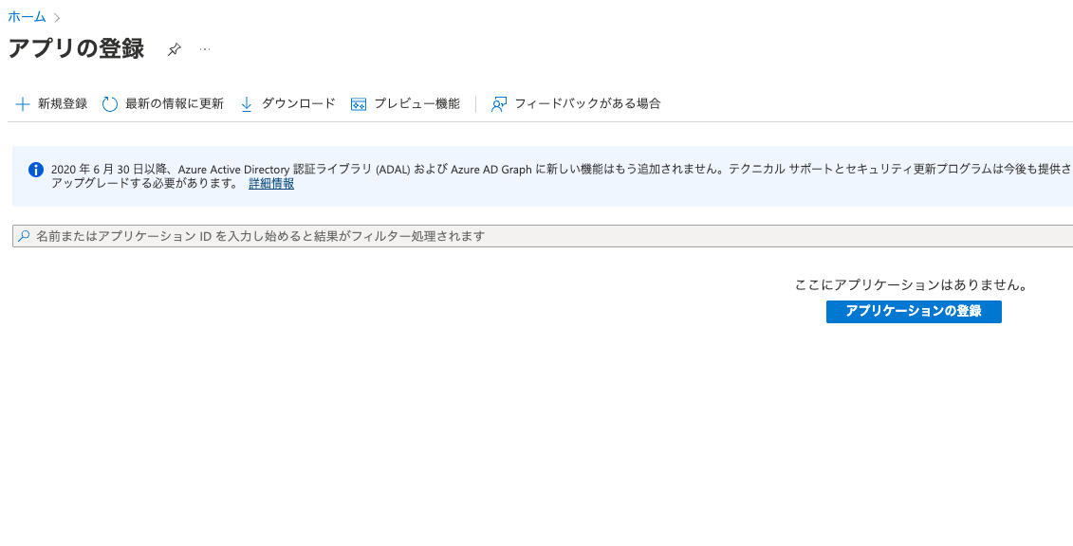The width and height of the screenshot is (1073, 546).
Task: Pin アプリの登録 page using the pin icon
Action: click(175, 48)
